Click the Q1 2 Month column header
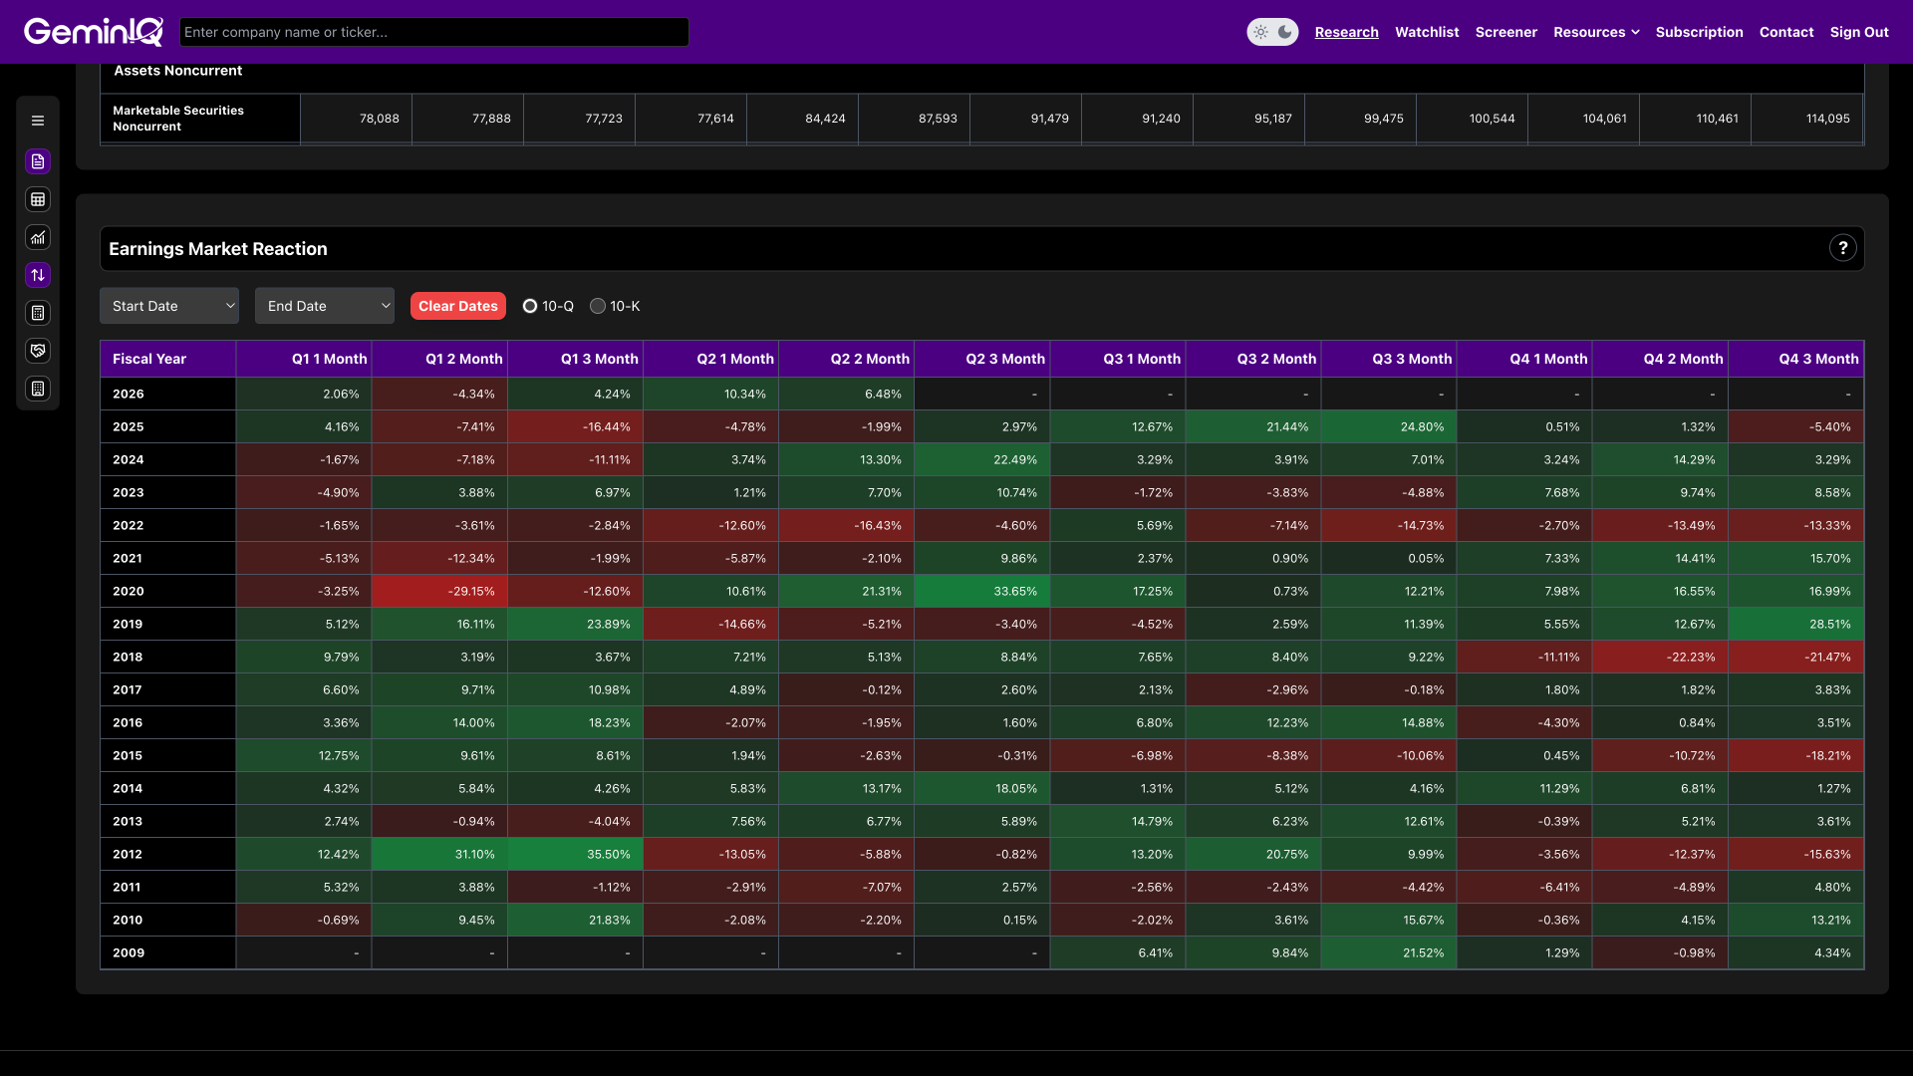This screenshot has height=1076, width=1913. point(439,359)
